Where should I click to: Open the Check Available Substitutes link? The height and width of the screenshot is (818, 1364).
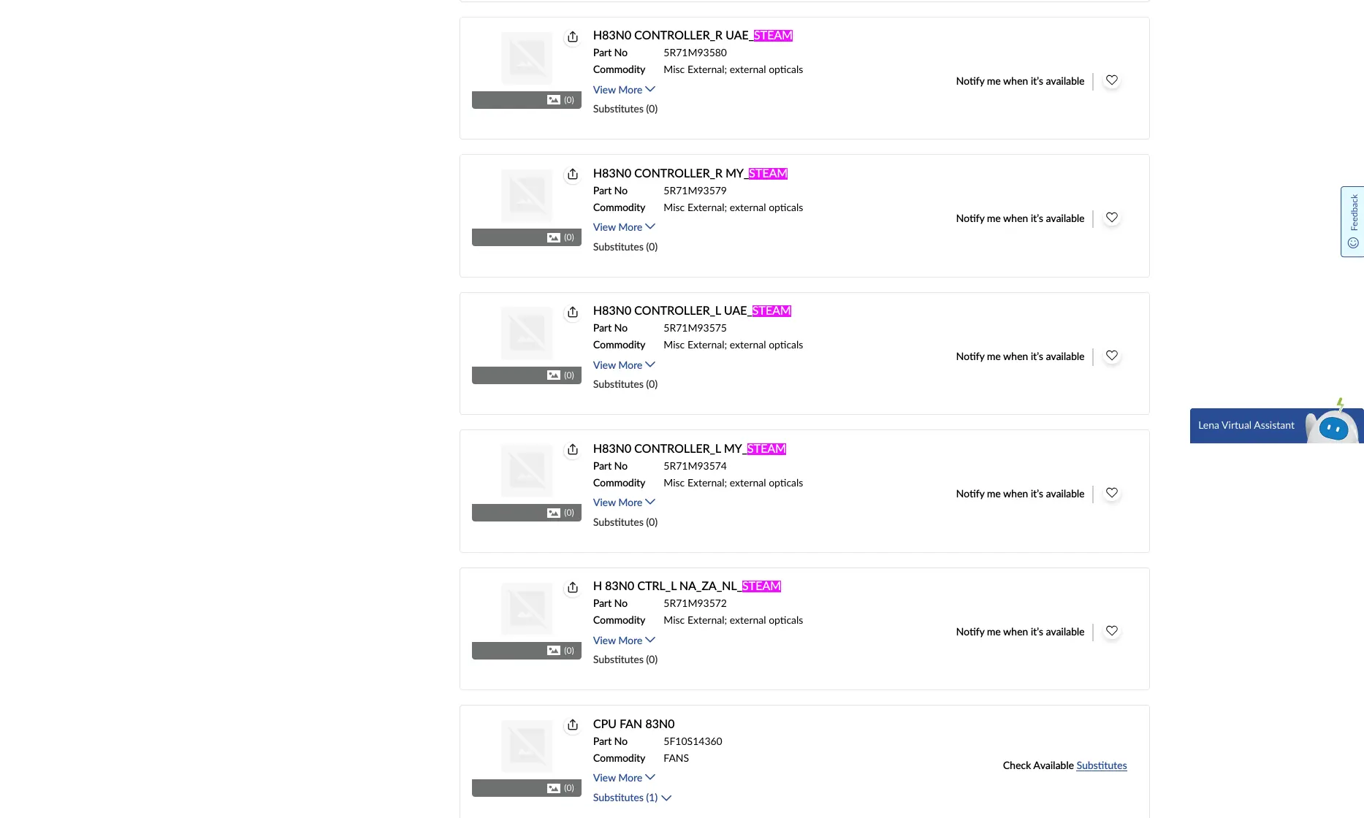coord(1101,765)
